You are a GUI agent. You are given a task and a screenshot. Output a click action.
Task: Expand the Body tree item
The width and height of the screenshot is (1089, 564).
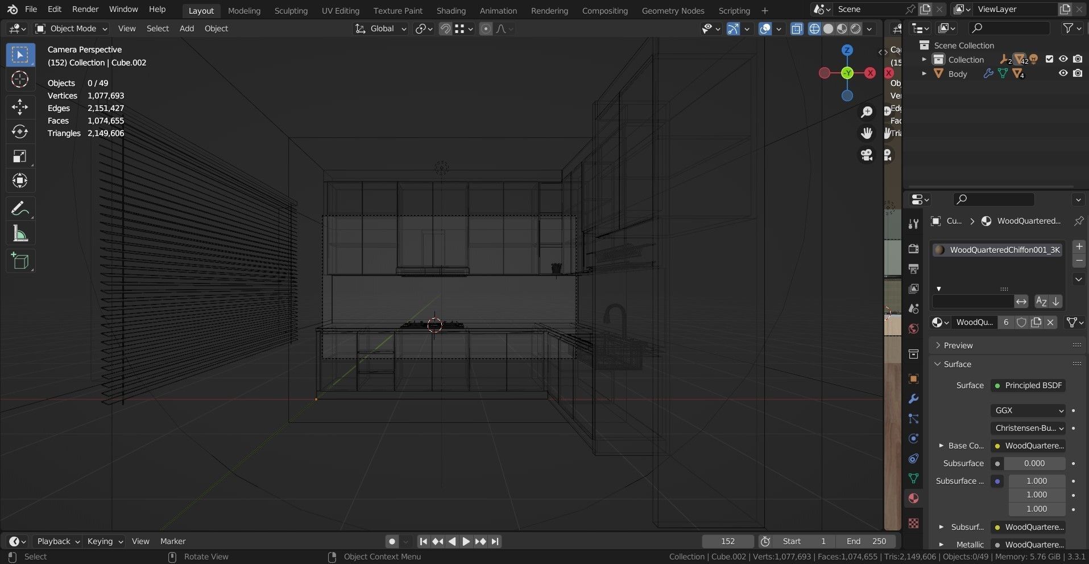point(924,73)
